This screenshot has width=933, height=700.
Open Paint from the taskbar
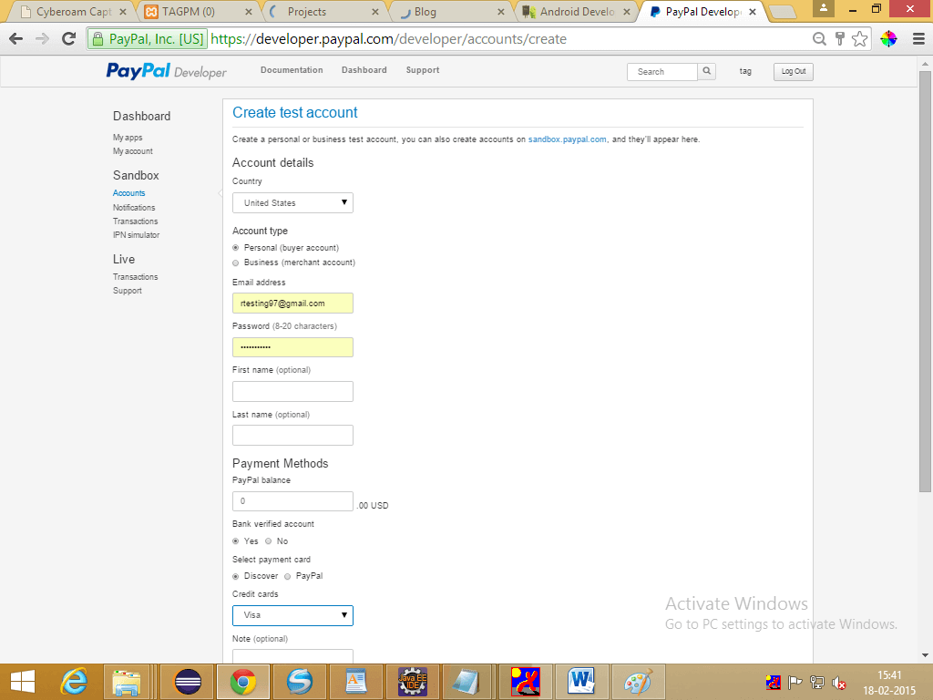click(638, 682)
